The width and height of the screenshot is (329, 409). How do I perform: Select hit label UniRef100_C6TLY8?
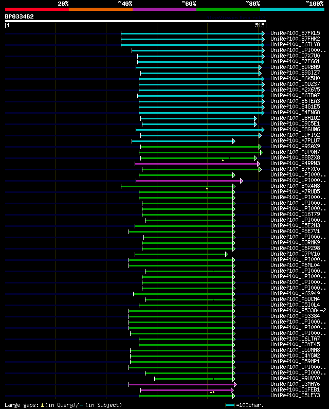[295, 45]
